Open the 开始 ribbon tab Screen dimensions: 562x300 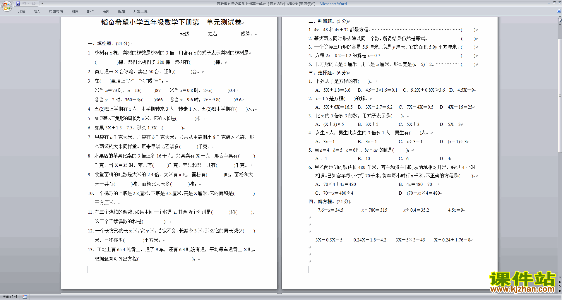21,11
